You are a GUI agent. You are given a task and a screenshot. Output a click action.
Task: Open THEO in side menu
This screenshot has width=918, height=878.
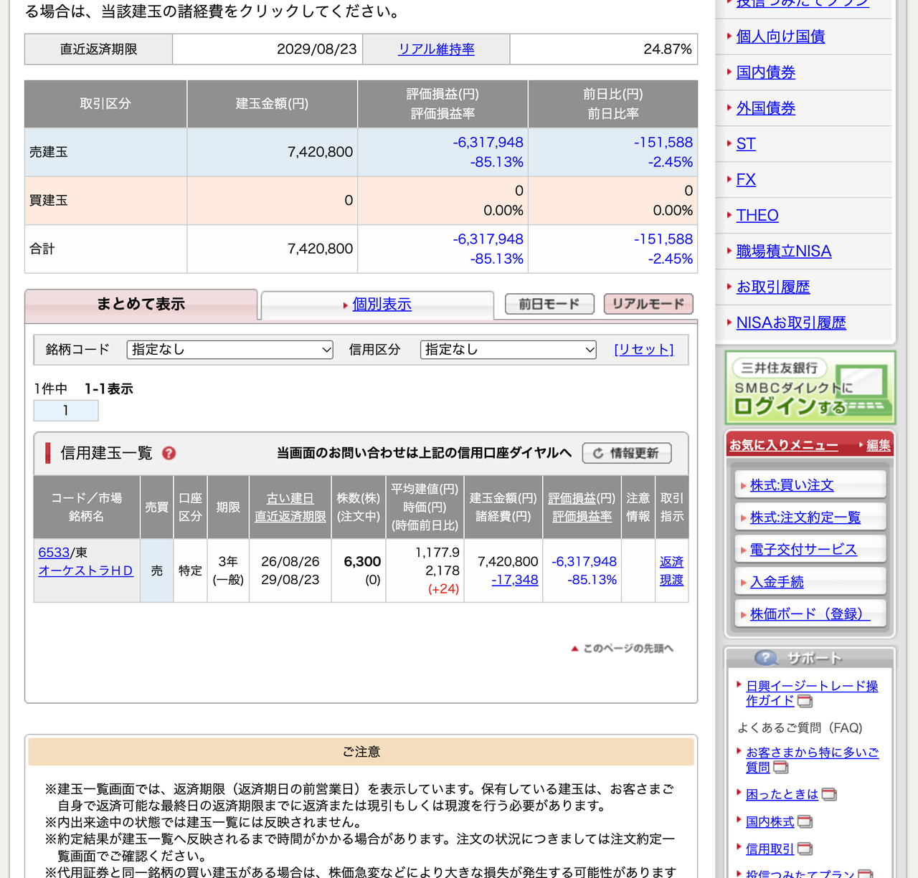coord(757,216)
